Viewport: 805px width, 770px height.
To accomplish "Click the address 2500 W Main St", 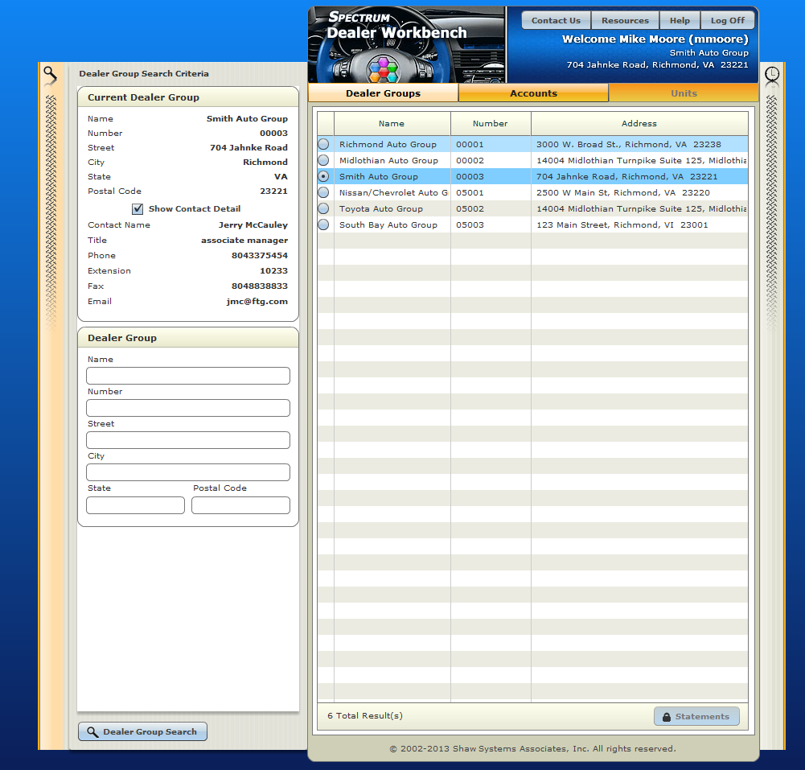I will click(639, 192).
